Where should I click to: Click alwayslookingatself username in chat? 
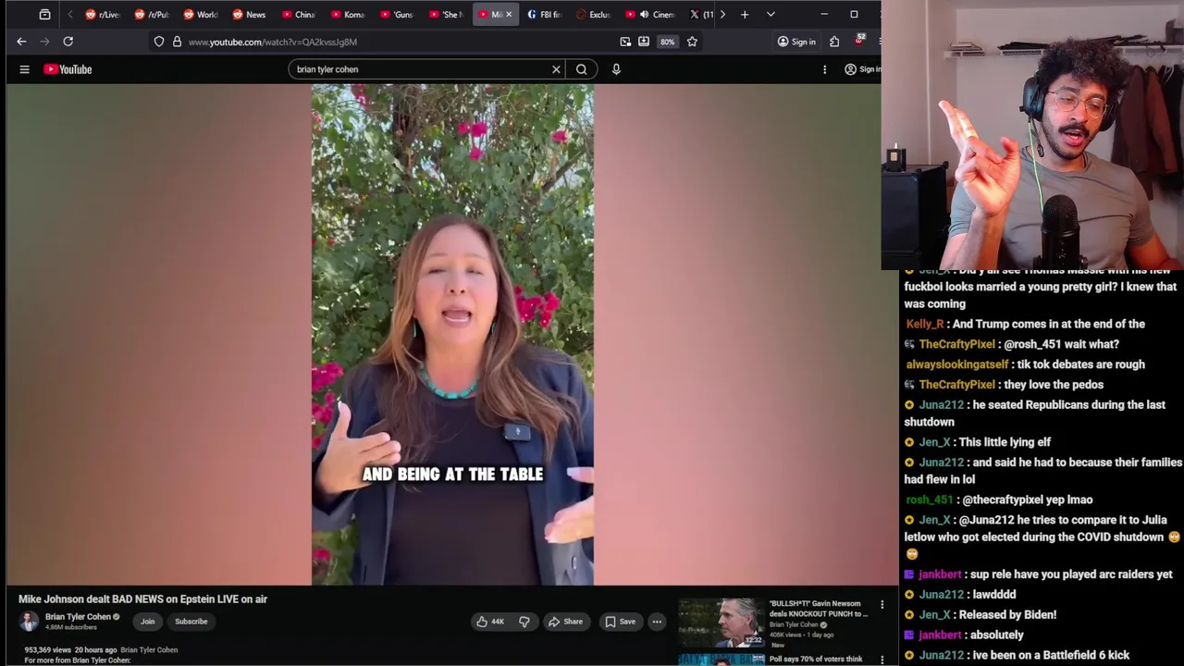point(957,364)
